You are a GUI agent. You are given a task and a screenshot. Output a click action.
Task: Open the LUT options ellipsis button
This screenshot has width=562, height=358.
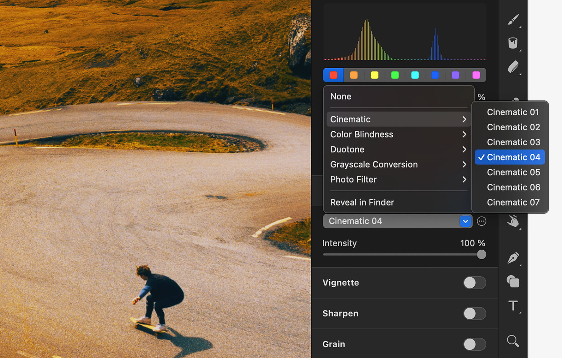[481, 221]
